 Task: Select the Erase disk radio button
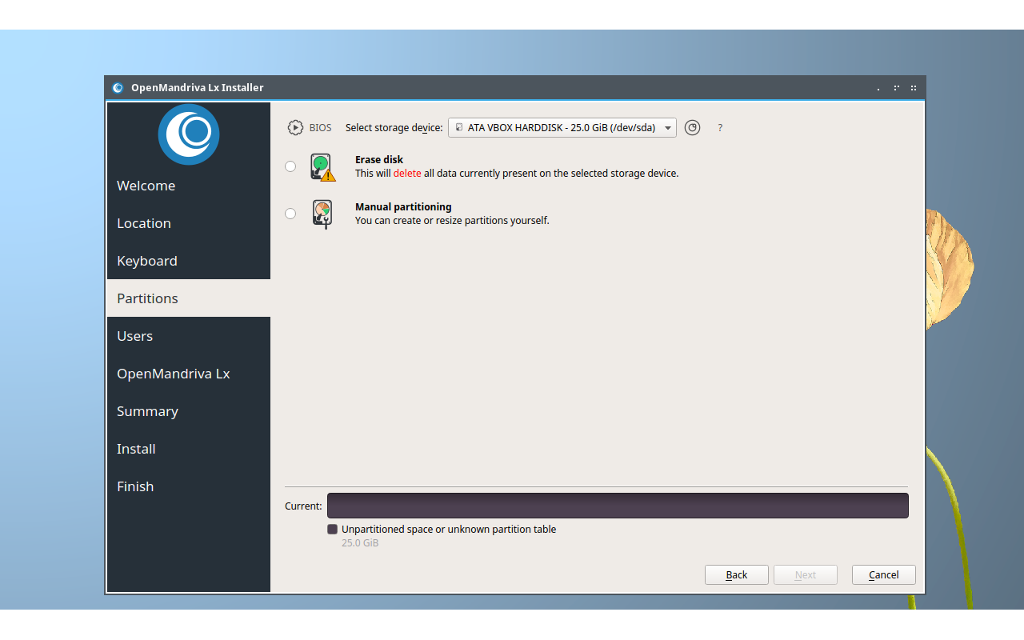290,166
